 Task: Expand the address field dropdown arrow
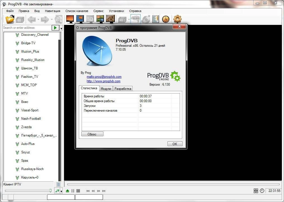tap(61, 29)
